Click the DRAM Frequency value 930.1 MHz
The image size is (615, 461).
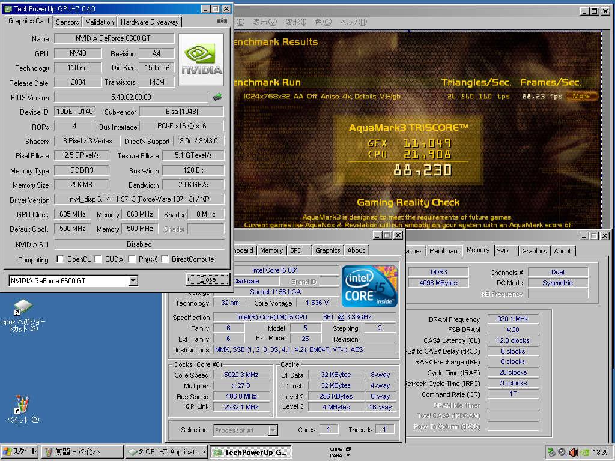(512, 319)
